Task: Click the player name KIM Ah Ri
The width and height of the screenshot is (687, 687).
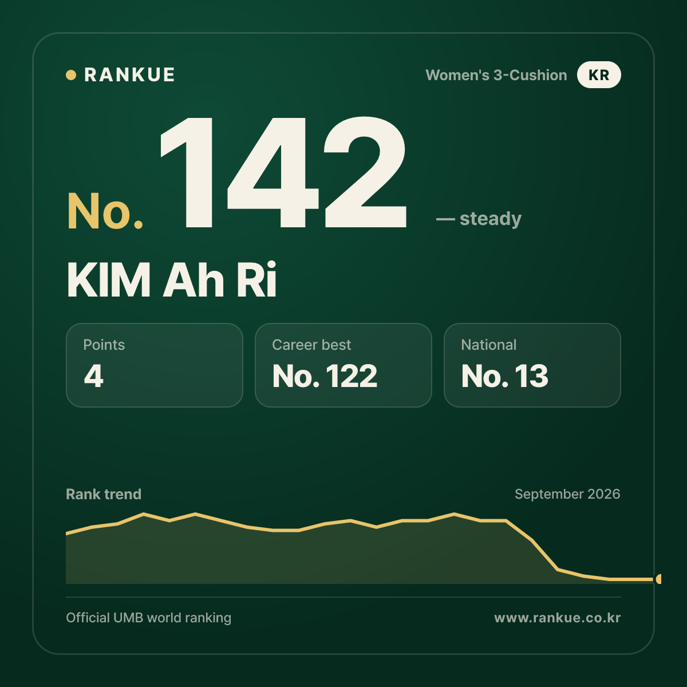Action: 172,280
